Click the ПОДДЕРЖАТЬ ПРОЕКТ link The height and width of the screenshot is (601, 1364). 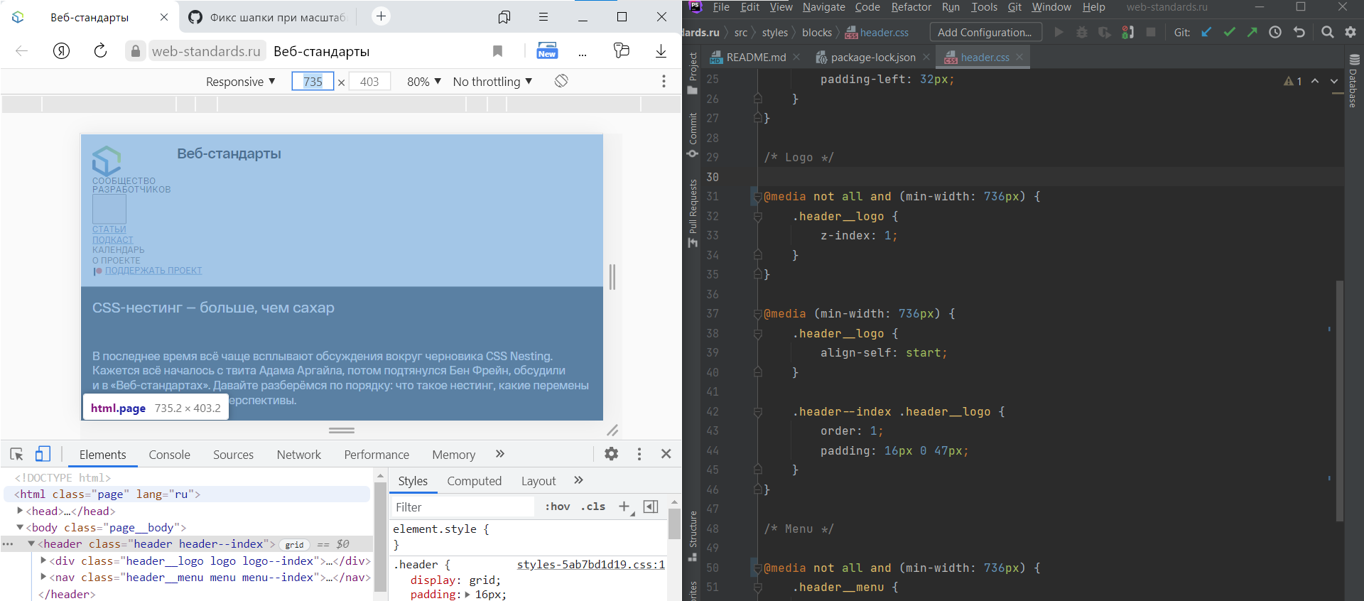tap(153, 271)
